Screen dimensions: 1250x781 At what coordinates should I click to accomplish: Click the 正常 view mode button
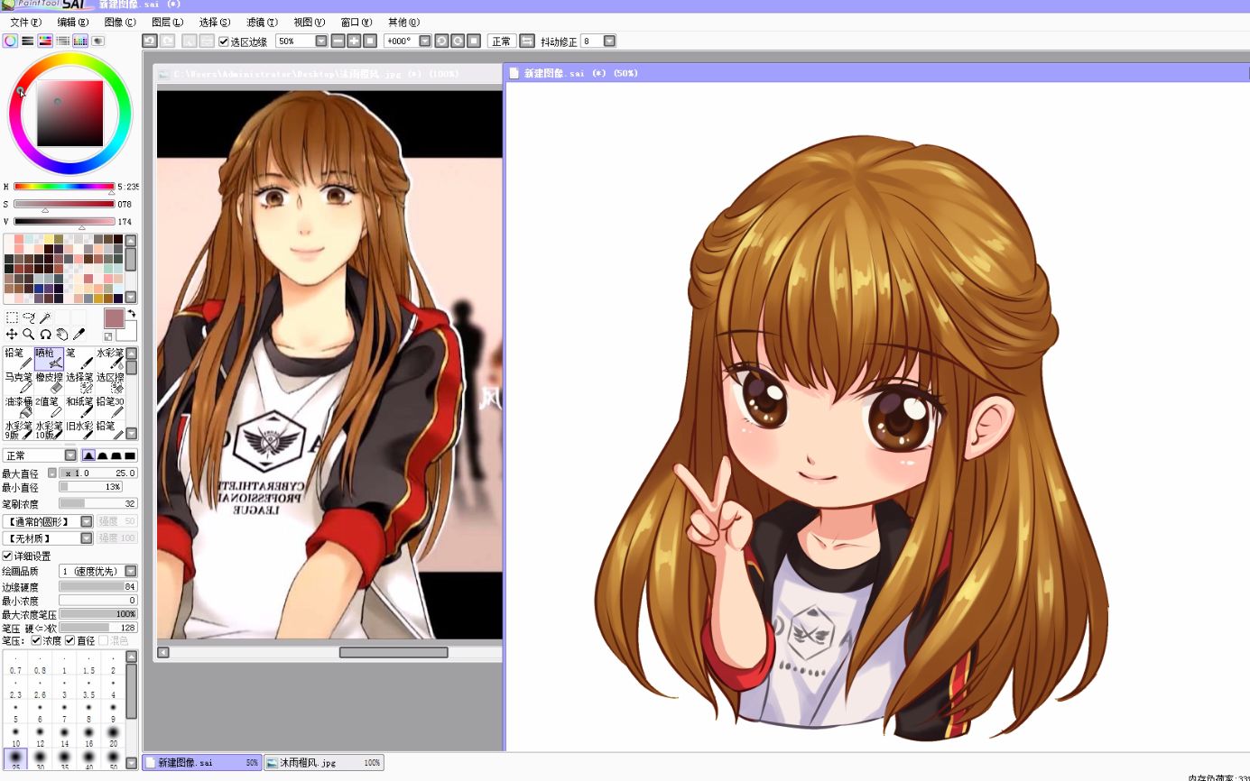click(x=502, y=41)
